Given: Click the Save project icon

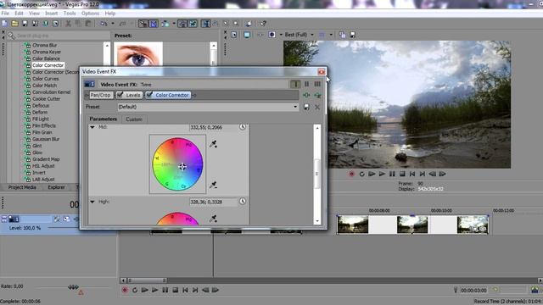Looking at the screenshot, I should (25, 24).
